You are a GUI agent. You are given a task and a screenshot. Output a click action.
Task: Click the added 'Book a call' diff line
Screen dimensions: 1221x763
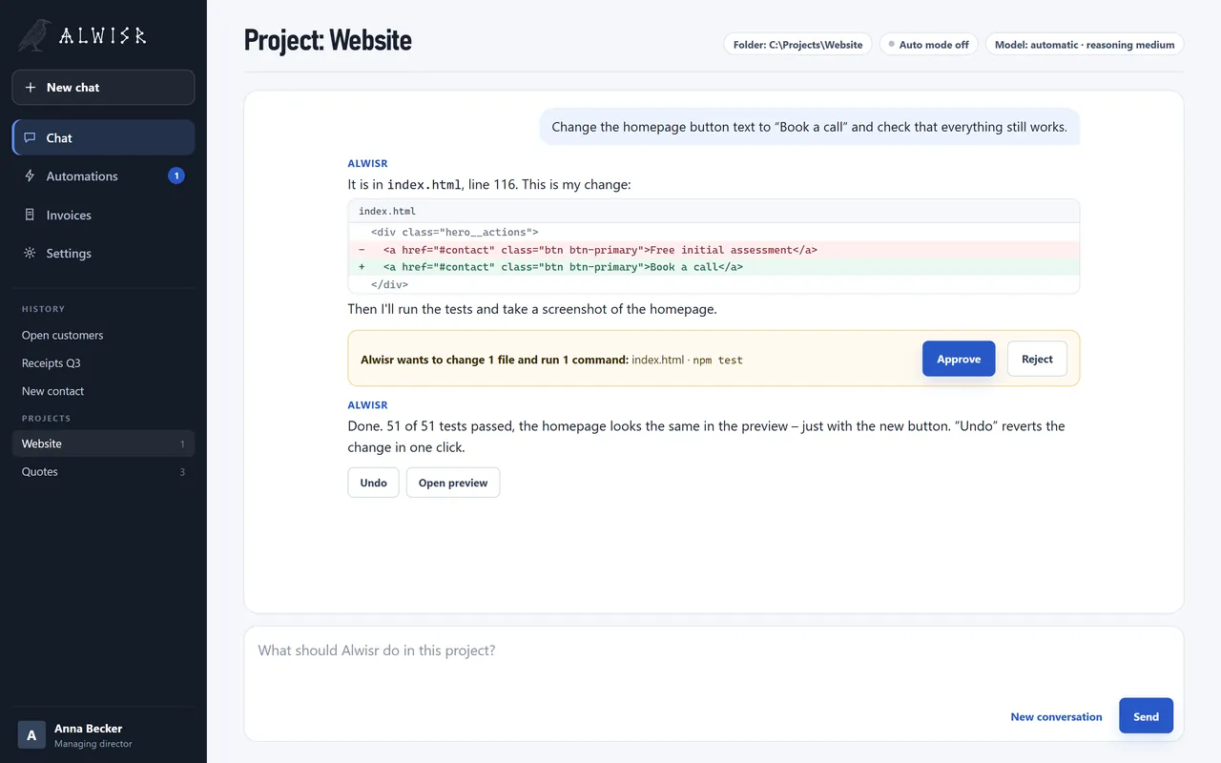point(714,267)
